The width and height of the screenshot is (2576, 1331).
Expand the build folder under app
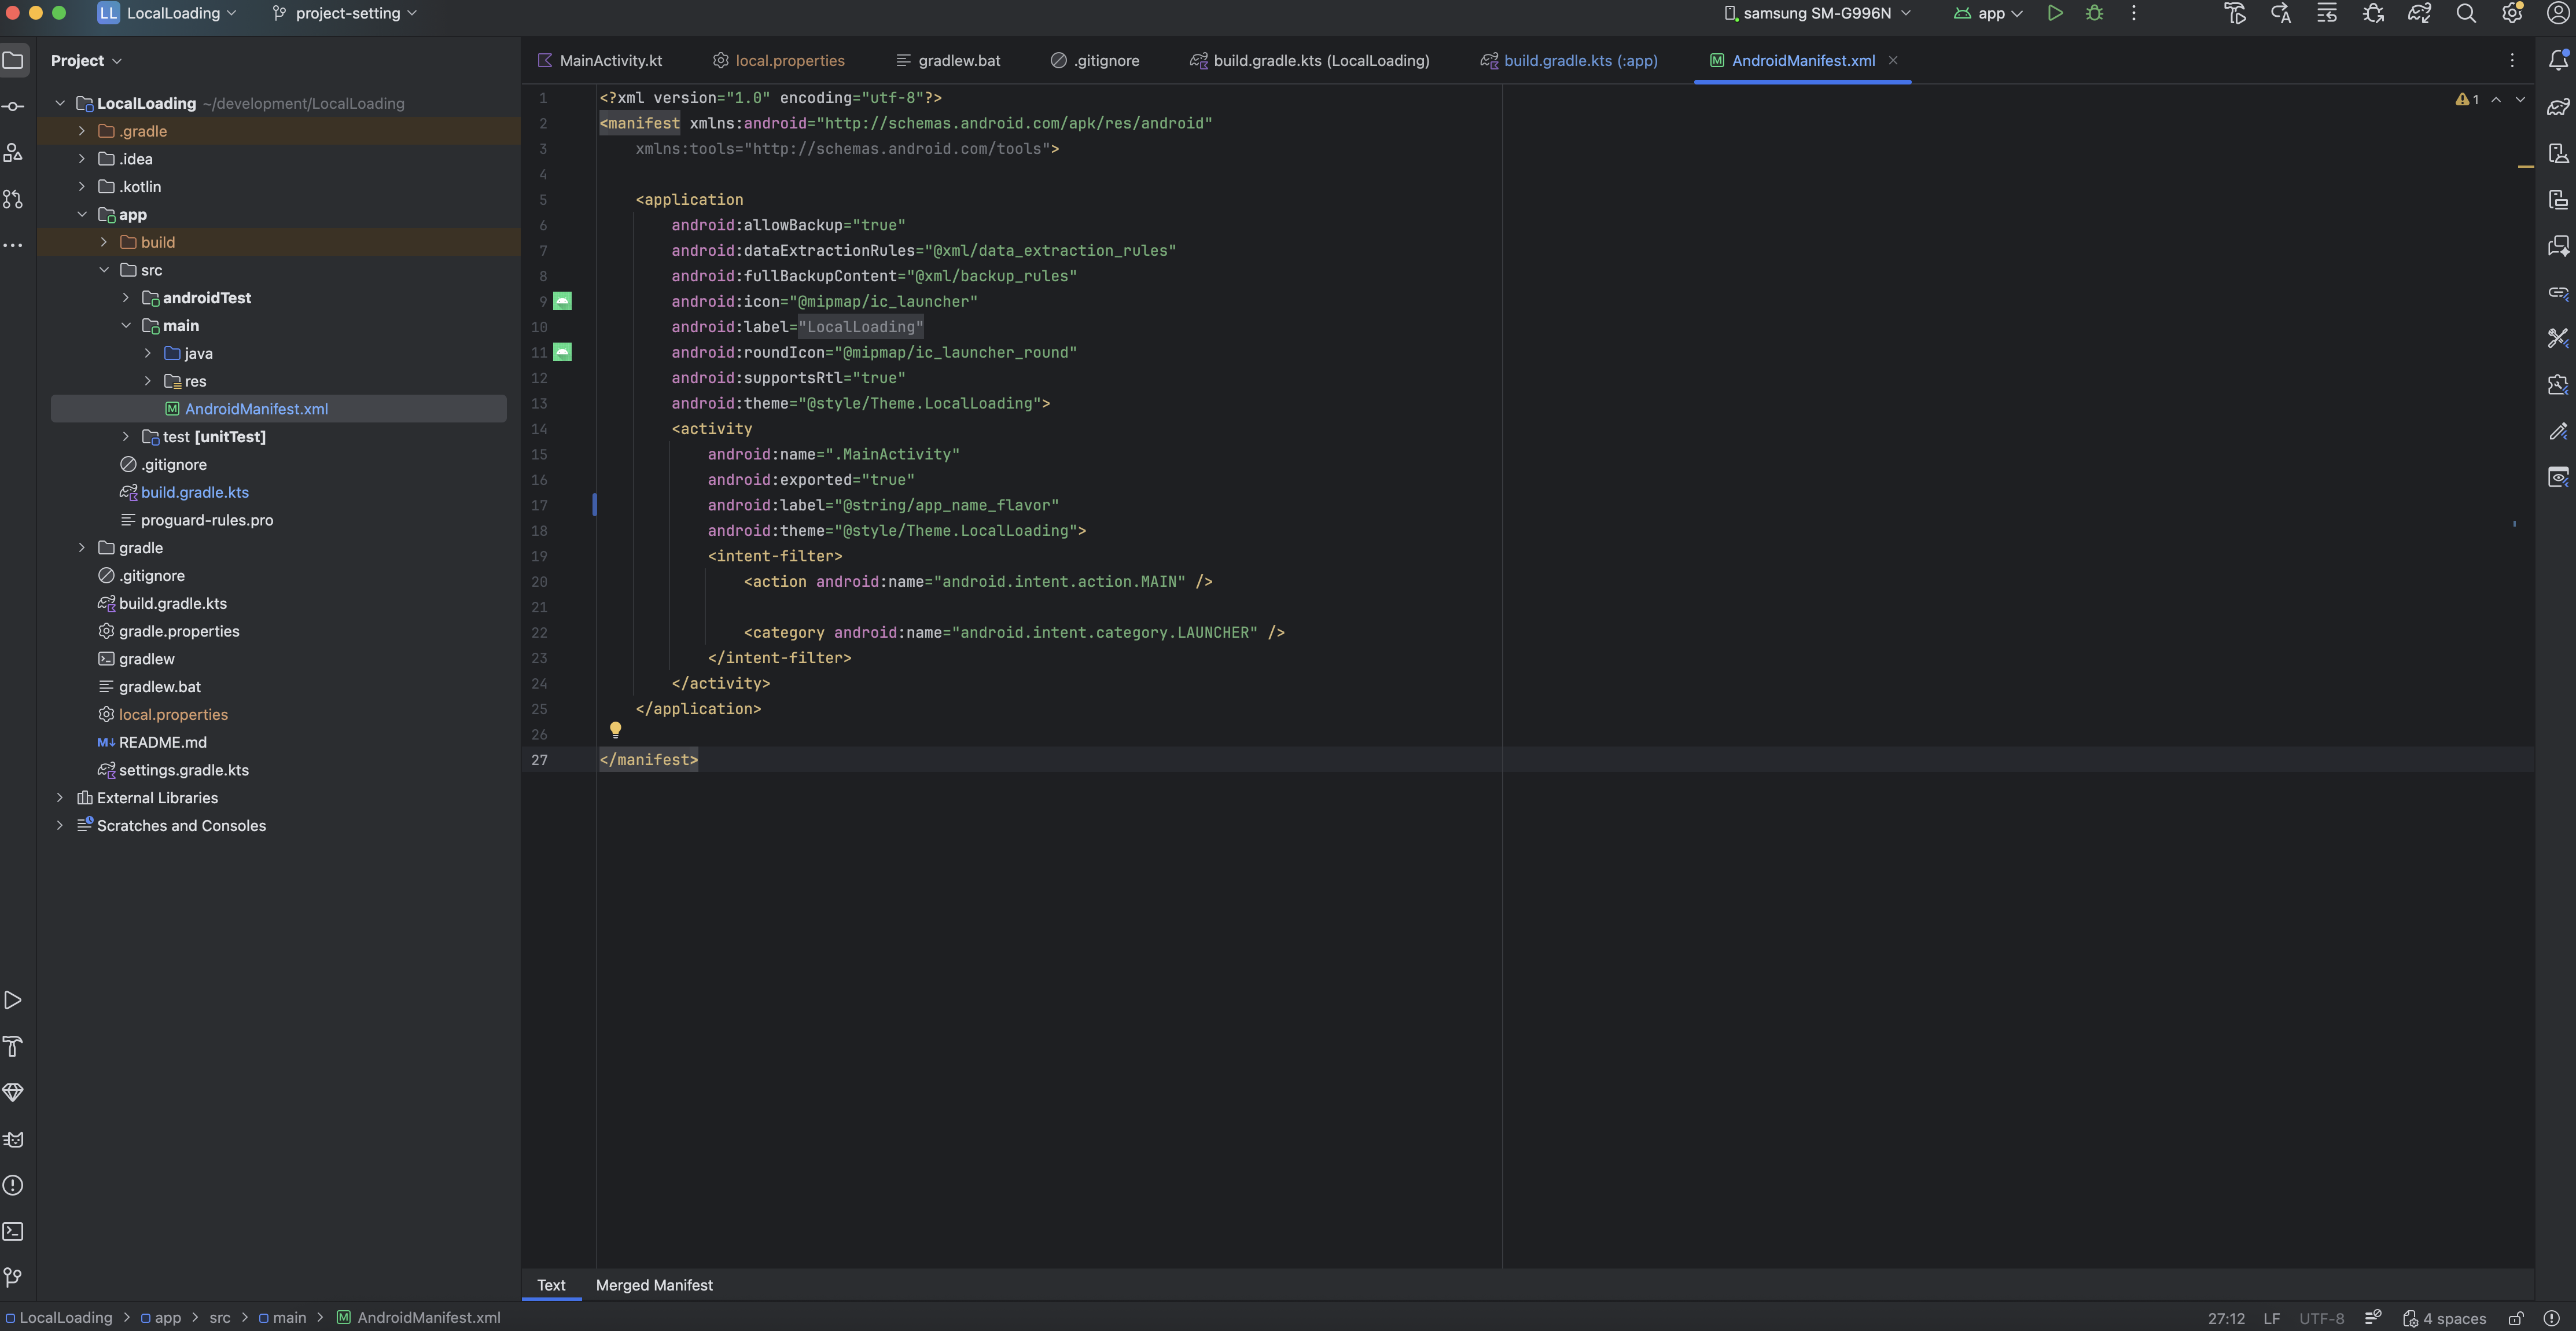click(104, 242)
